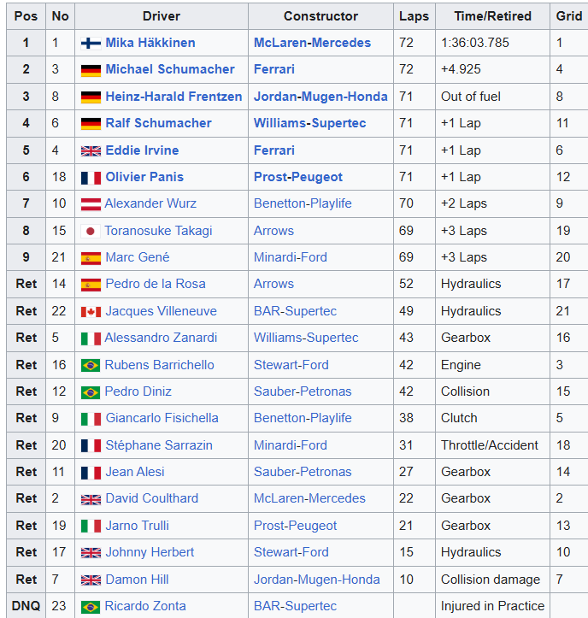The width and height of the screenshot is (588, 618).
Task: Click the French flag beside Jean Alesi
Action: (x=91, y=473)
